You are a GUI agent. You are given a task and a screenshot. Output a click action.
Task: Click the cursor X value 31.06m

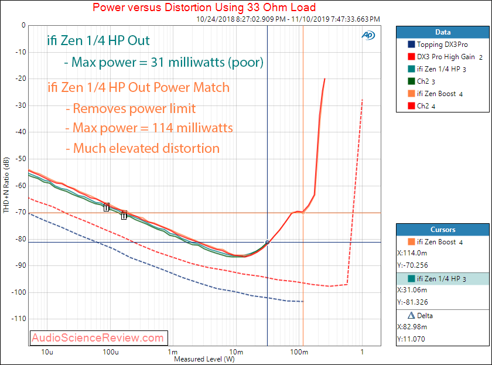pos(412,290)
